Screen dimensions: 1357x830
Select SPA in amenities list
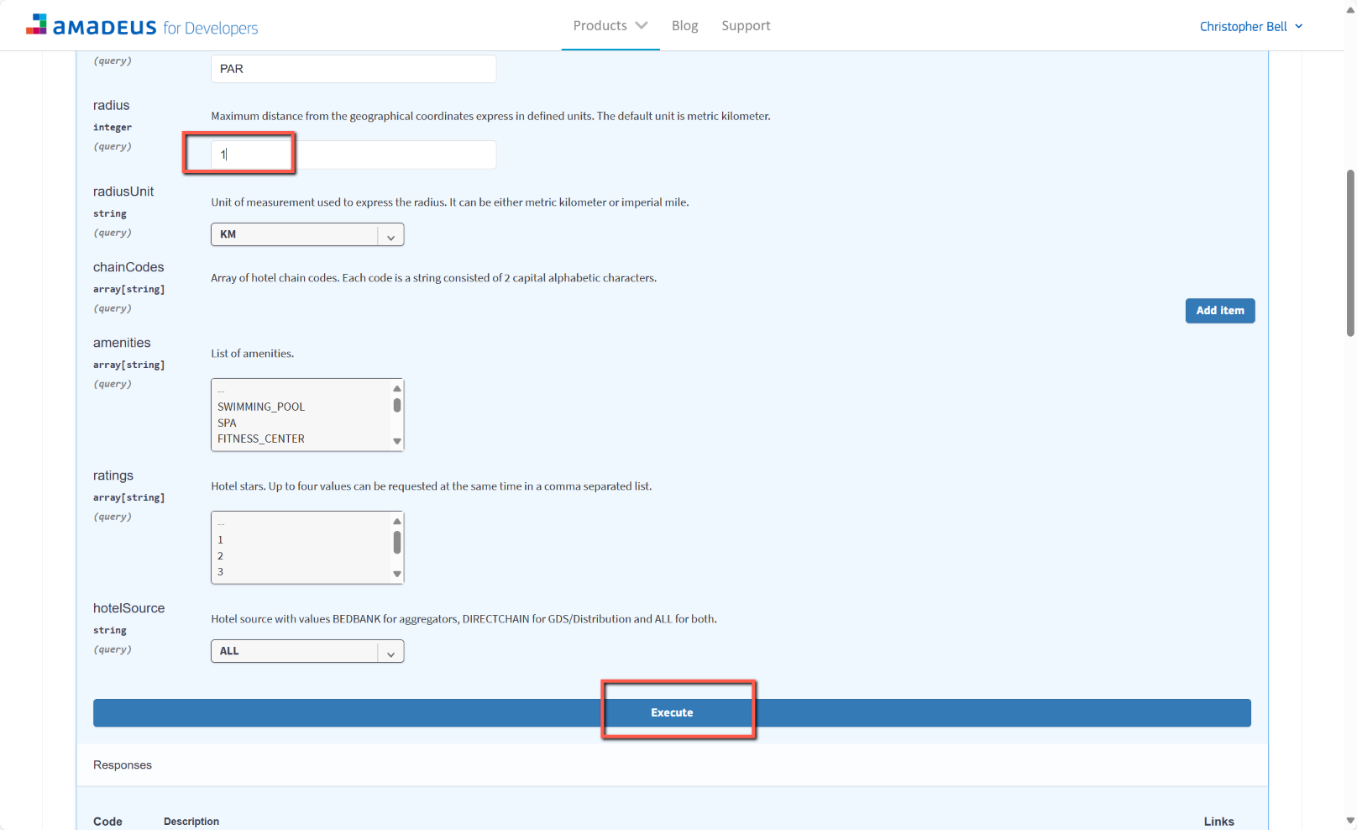(x=228, y=423)
